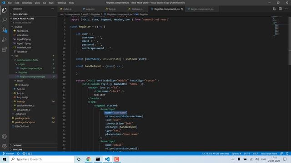The width and height of the screenshot is (291, 163).
Task: Open favicon.ico in the explorer
Action: pos(22,31)
